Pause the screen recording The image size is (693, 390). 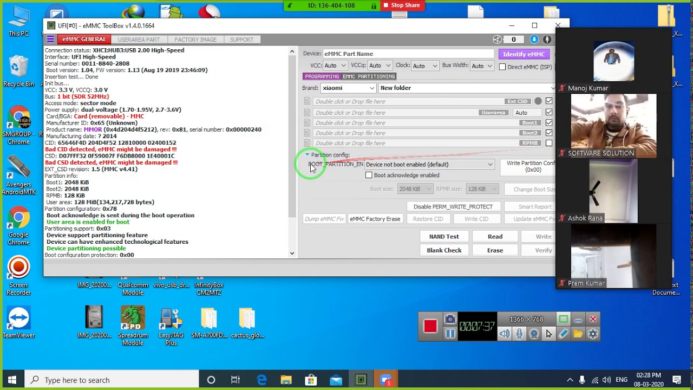pos(450,334)
